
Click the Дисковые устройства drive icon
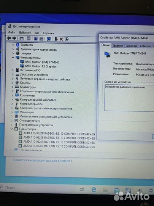click(x=17, y=75)
